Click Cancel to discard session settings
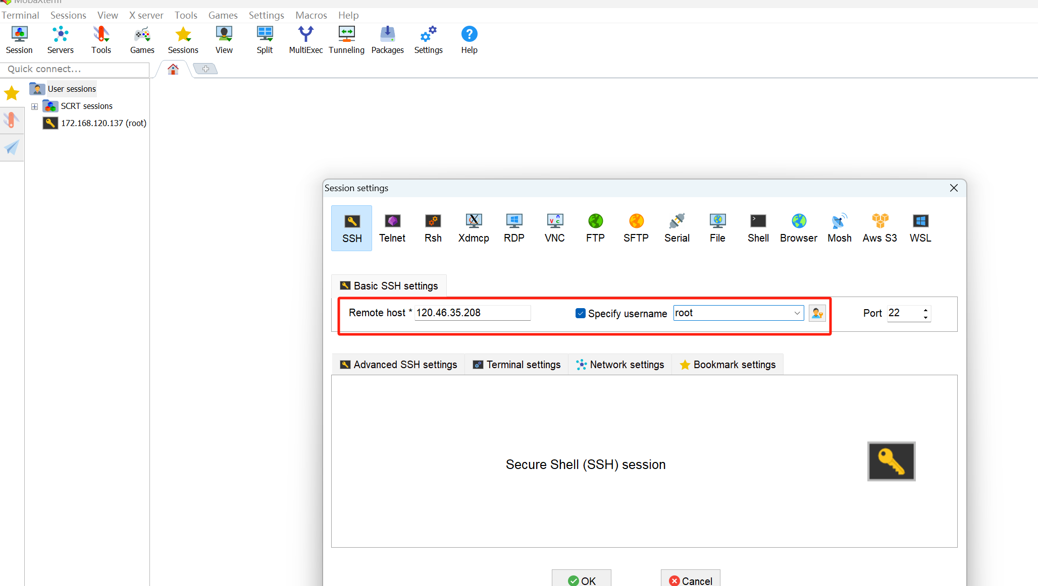Viewport: 1038px width, 586px height. click(690, 578)
